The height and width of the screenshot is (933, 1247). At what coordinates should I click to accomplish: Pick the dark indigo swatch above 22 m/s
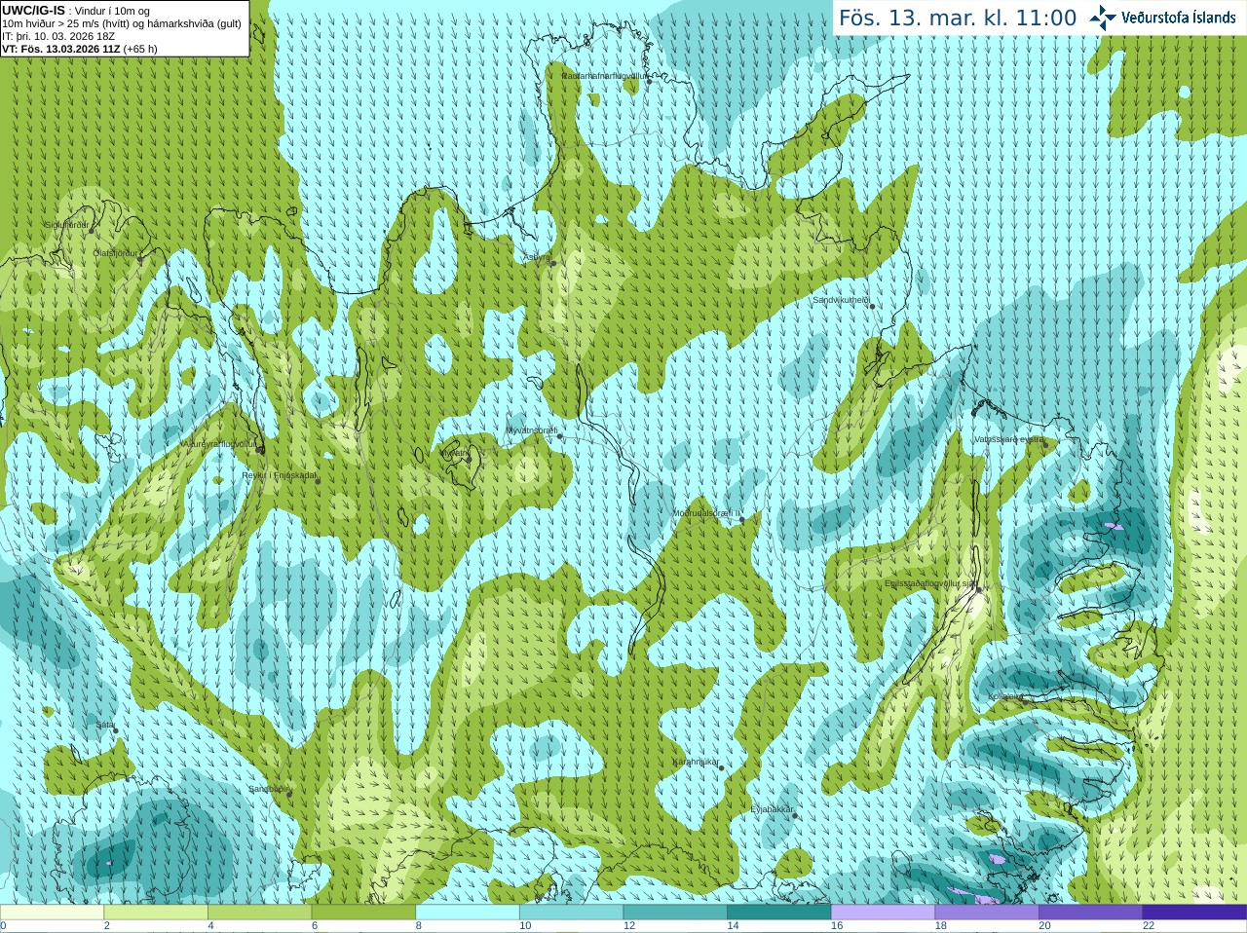click(x=1195, y=913)
